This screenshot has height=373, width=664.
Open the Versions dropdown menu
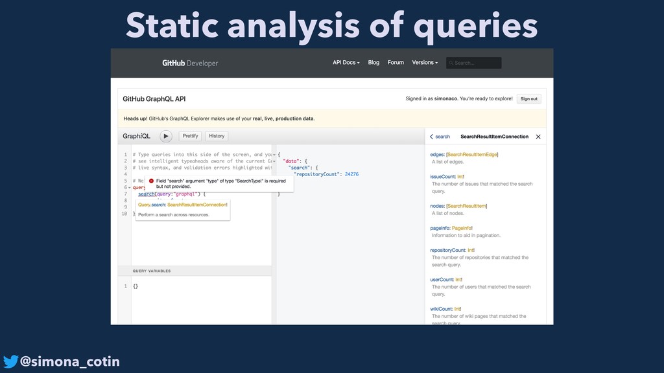[425, 63]
